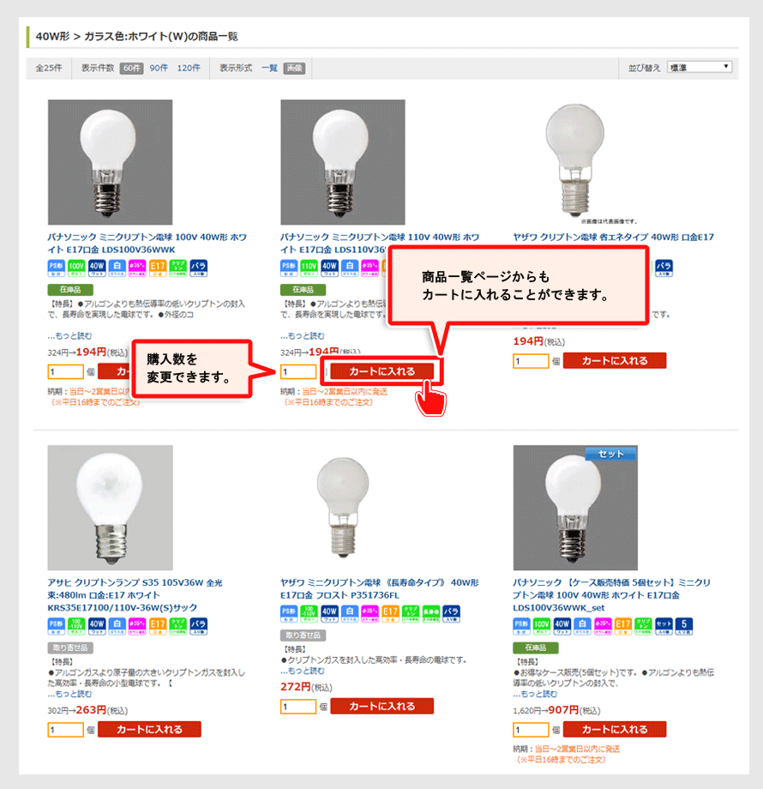Click the 白 glass color badge under Panasonic LDS100V36WWK
The height and width of the screenshot is (789, 763).
[x=117, y=268]
